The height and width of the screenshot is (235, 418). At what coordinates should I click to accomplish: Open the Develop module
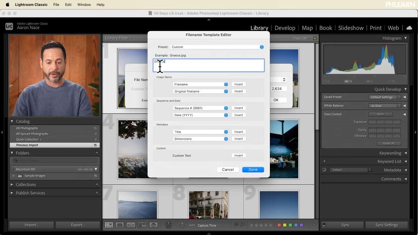coord(285,28)
